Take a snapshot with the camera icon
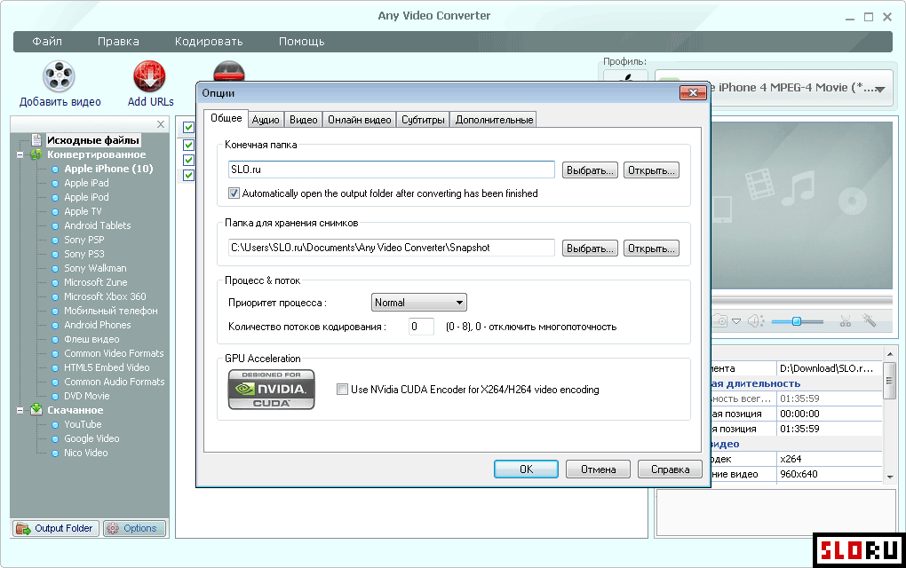Image resolution: width=906 pixels, height=568 pixels. click(x=720, y=320)
